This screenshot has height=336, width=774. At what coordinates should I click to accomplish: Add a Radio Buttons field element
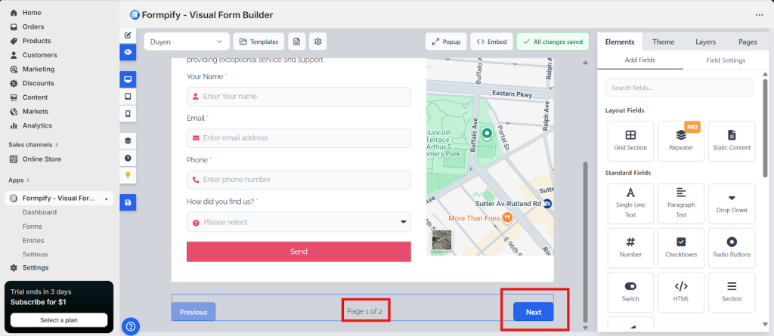pyautogui.click(x=731, y=248)
